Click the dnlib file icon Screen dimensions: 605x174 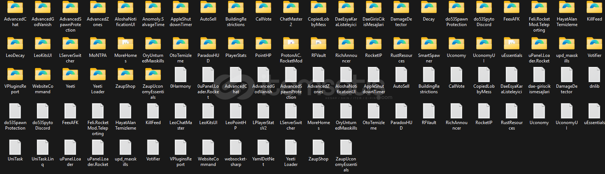coord(594,75)
